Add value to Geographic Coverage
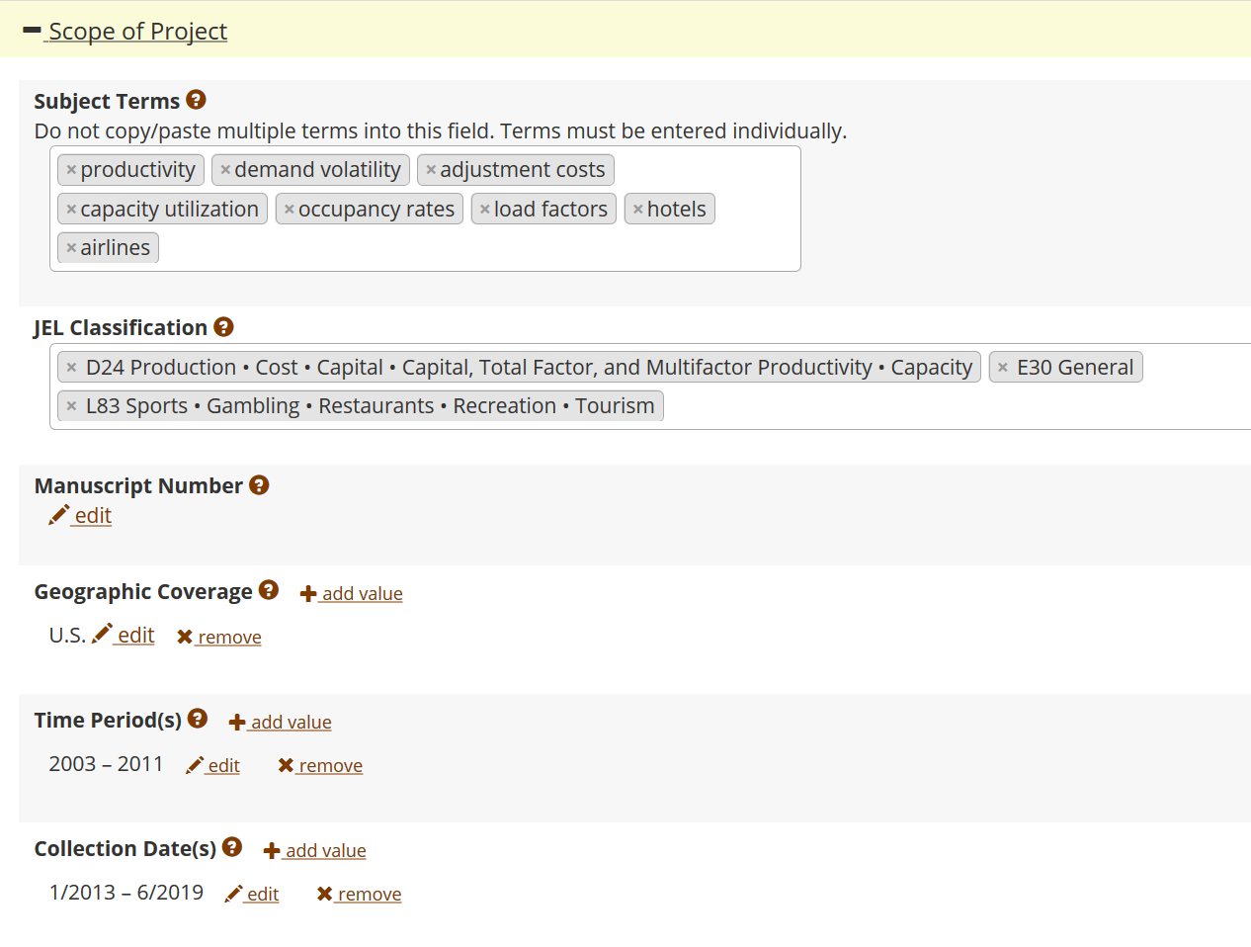The image size is (1251, 947). tap(352, 594)
